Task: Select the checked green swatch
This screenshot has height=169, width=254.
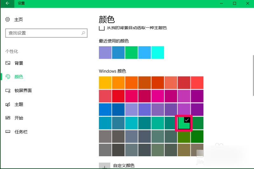Action: click(x=184, y=123)
